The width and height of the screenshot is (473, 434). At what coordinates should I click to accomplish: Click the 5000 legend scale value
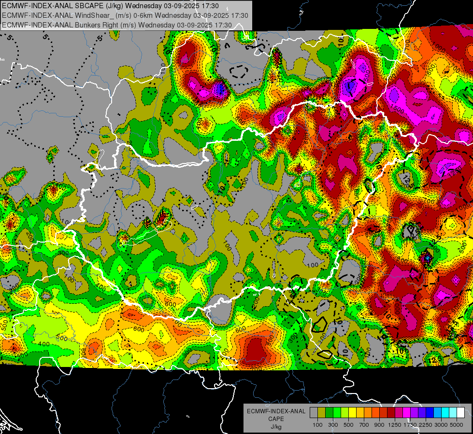pos(457,425)
